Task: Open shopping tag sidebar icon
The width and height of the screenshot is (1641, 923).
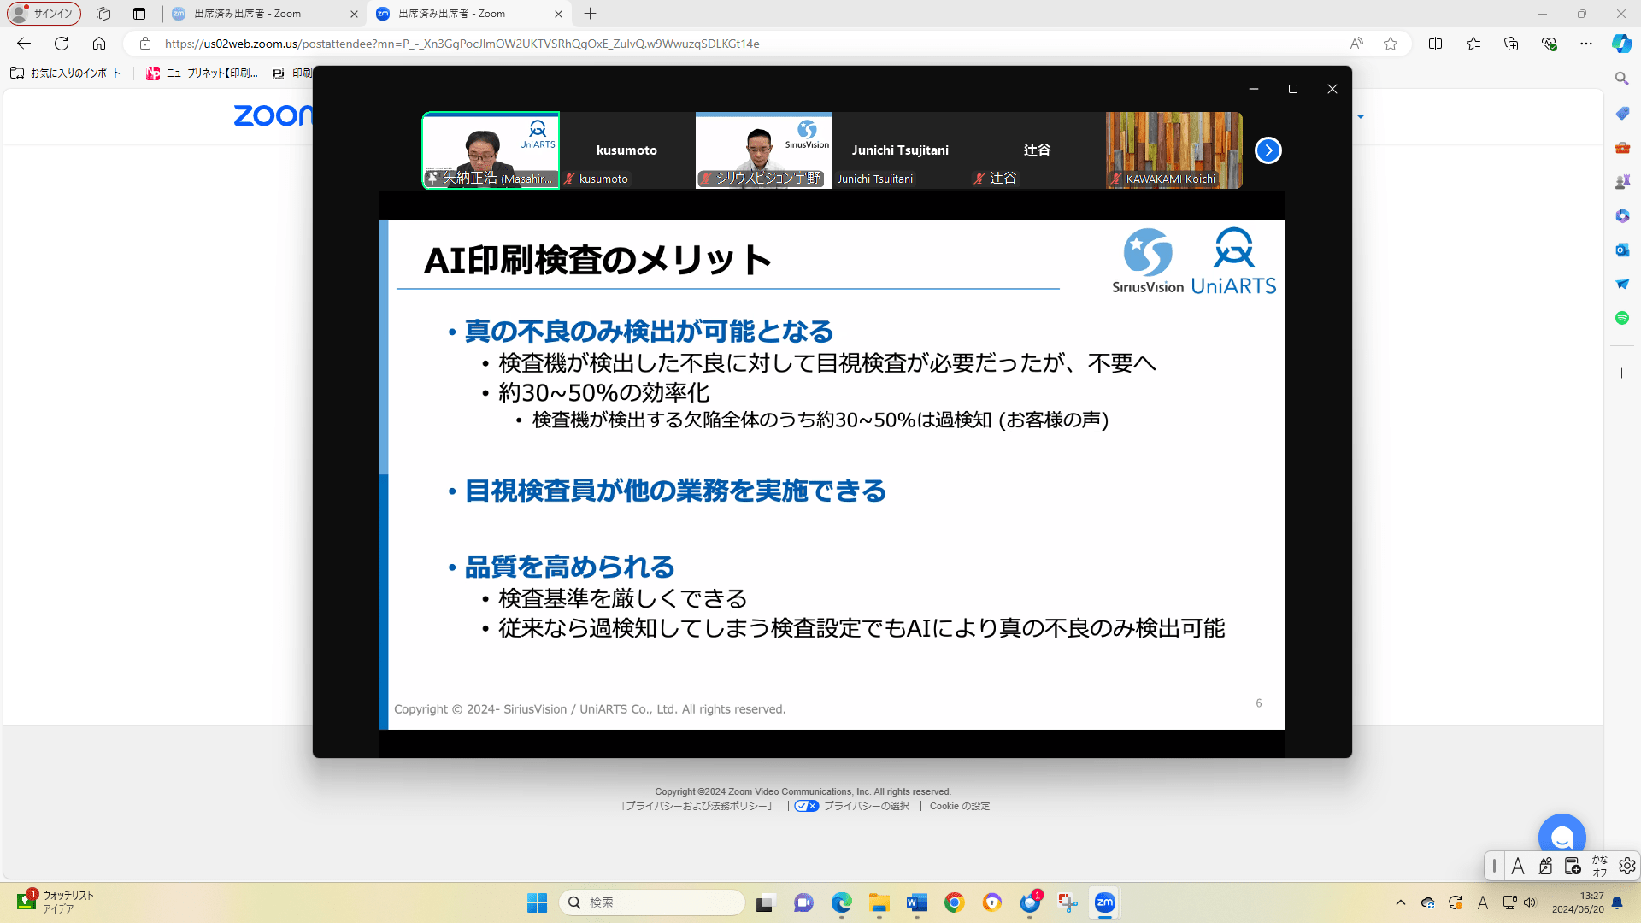Action: [1621, 113]
